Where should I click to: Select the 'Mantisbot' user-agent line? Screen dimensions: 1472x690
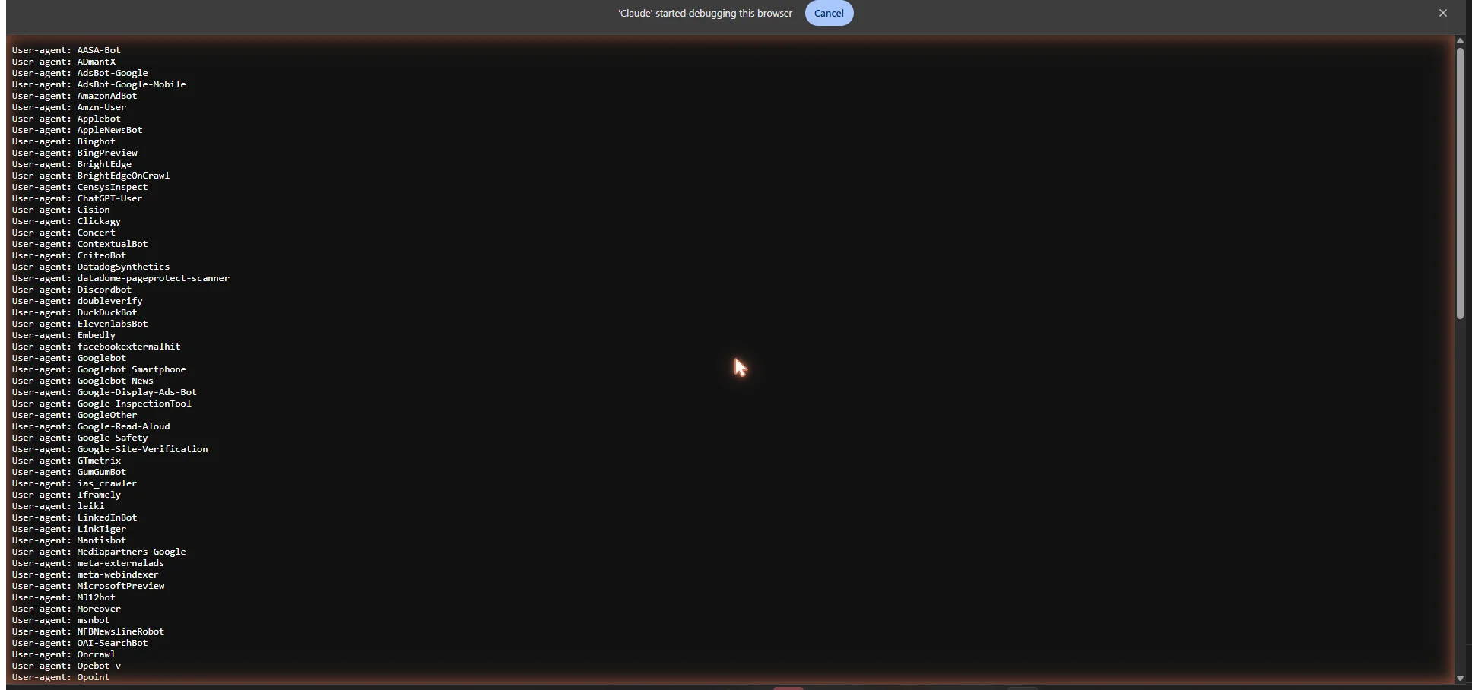point(69,540)
